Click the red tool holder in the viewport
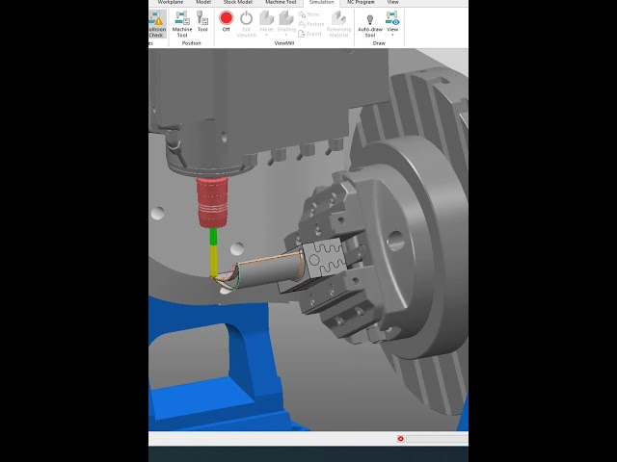 (212, 202)
